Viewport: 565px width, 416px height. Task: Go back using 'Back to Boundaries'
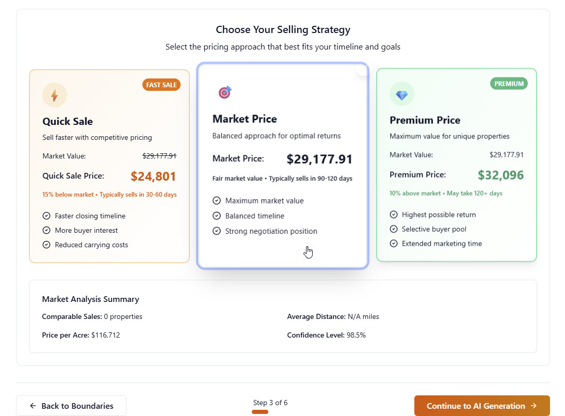click(71, 406)
